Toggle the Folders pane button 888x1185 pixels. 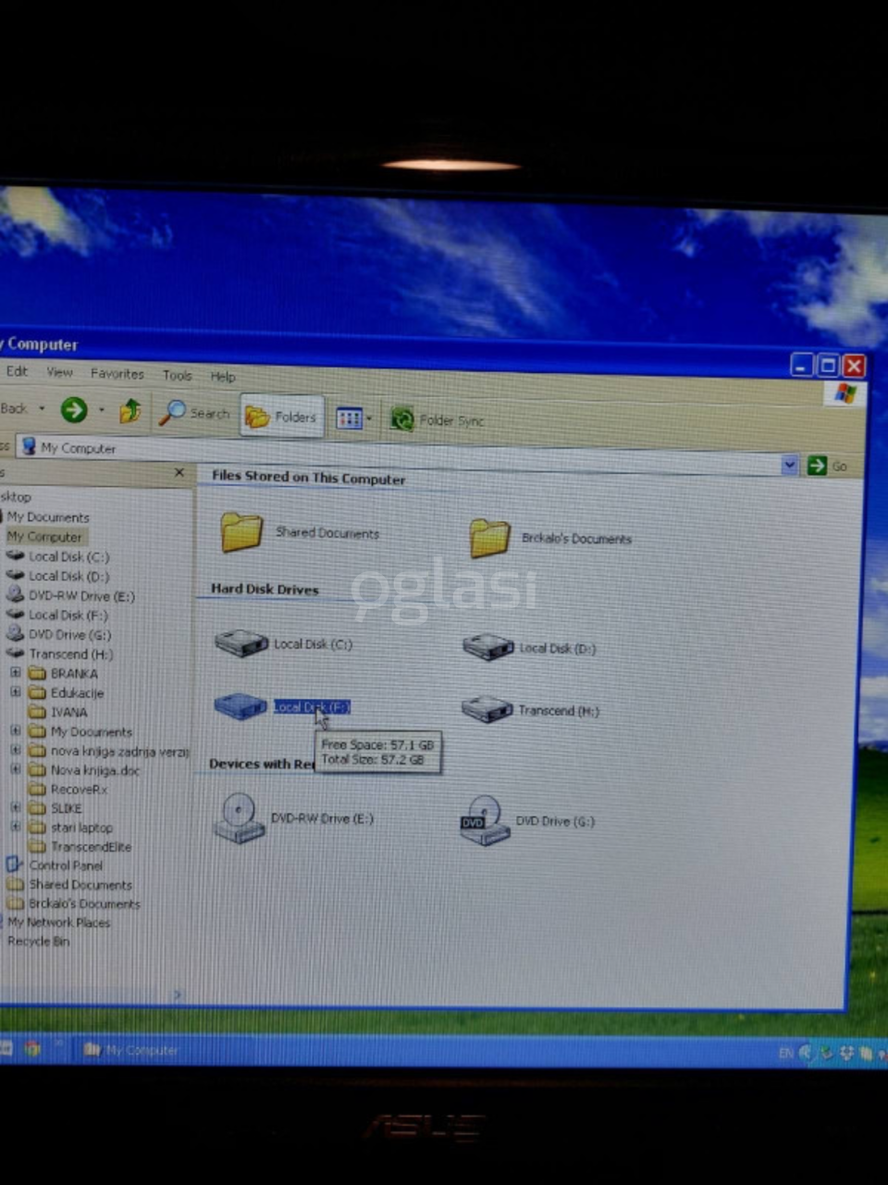pyautogui.click(x=282, y=418)
